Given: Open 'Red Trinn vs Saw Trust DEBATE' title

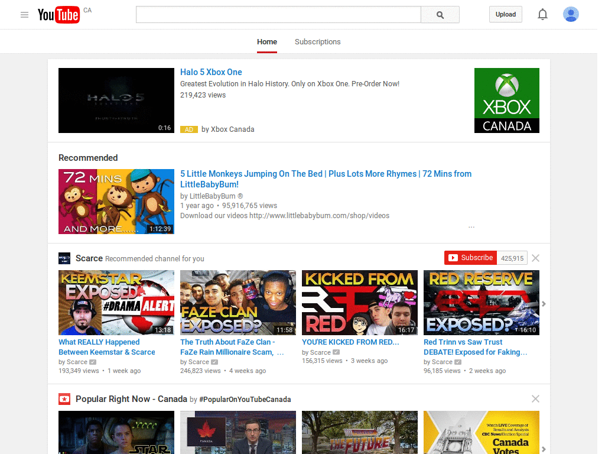Looking at the screenshot, I should pyautogui.click(x=476, y=347).
